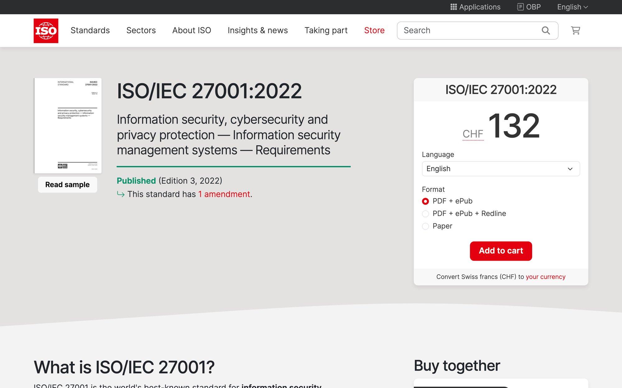Click the search magnifier icon
622x388 pixels.
545,30
